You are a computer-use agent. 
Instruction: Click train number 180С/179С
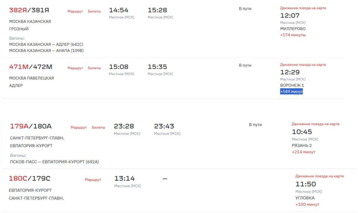point(30,179)
